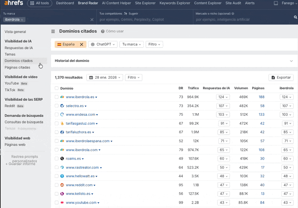Tick the select-all Dominio header checkbox
This screenshot has height=208, width=298.
57,88
